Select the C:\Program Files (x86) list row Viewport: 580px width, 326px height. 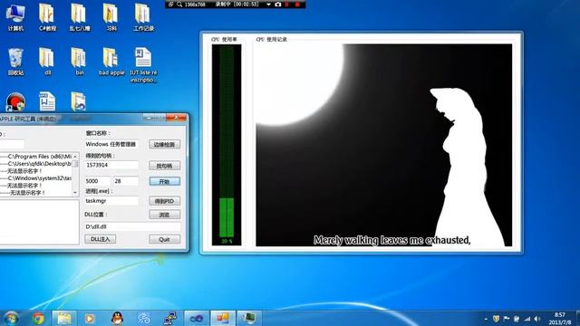pyautogui.click(x=36, y=157)
